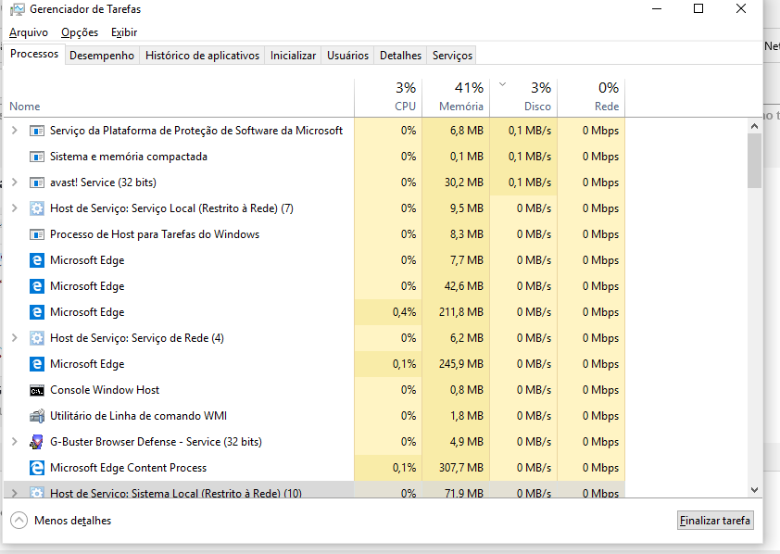Click gear icon of Serviço Local (Restrito à Rede) (7)
Screen dimensions: 780x554
[x=37, y=208]
